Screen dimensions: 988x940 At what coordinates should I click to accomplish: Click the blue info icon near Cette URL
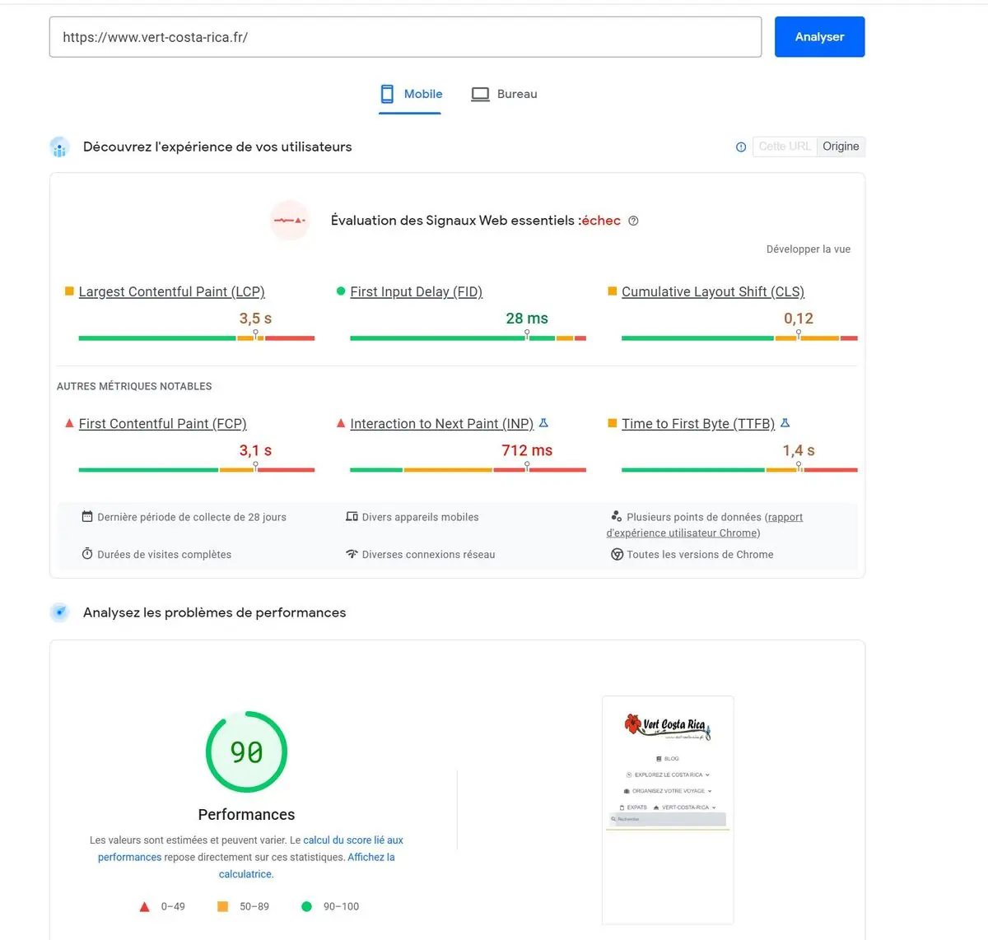[741, 147]
